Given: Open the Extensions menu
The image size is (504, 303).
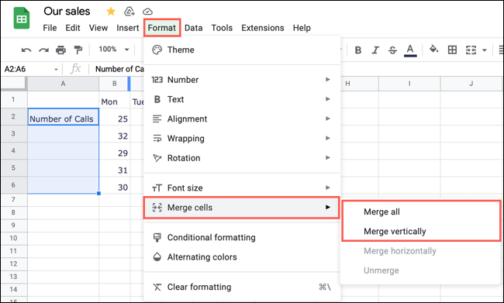Looking at the screenshot, I should coord(263,28).
